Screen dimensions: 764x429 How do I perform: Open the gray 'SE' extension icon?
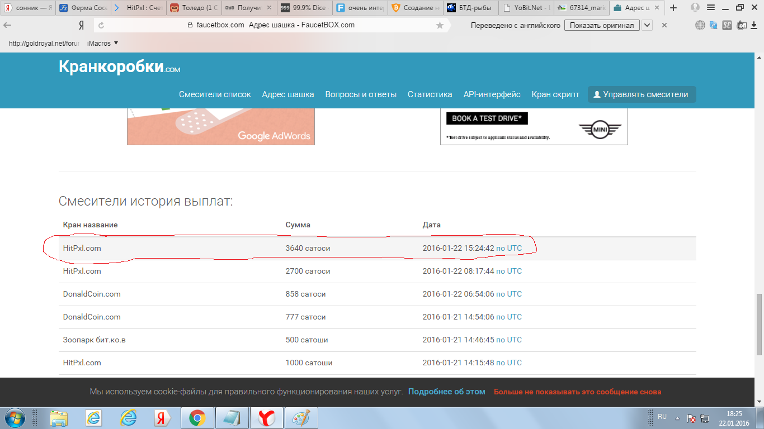[x=727, y=25]
